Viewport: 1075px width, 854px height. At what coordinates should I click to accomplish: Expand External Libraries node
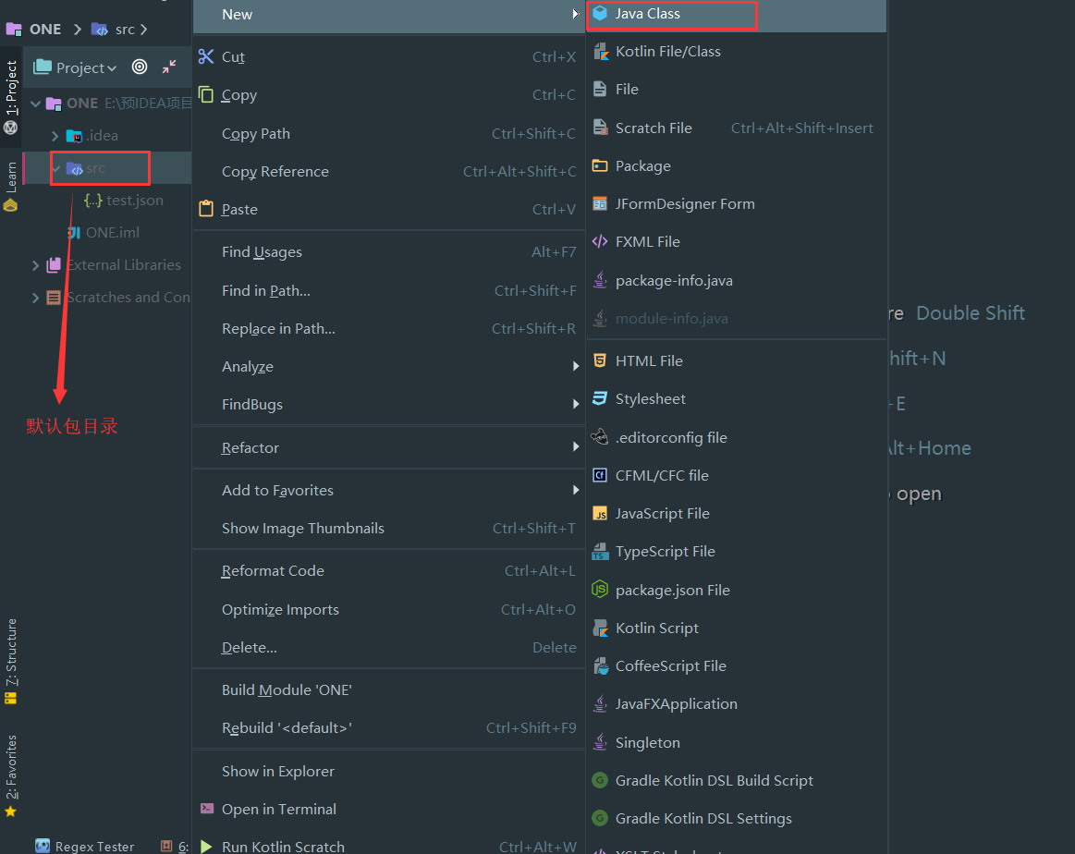[36, 265]
